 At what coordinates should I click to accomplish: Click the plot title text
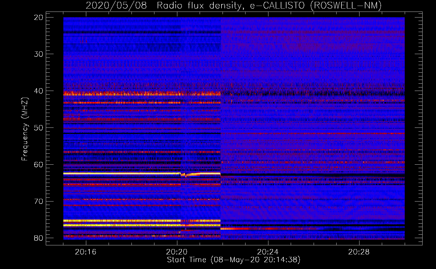(x=234, y=6)
